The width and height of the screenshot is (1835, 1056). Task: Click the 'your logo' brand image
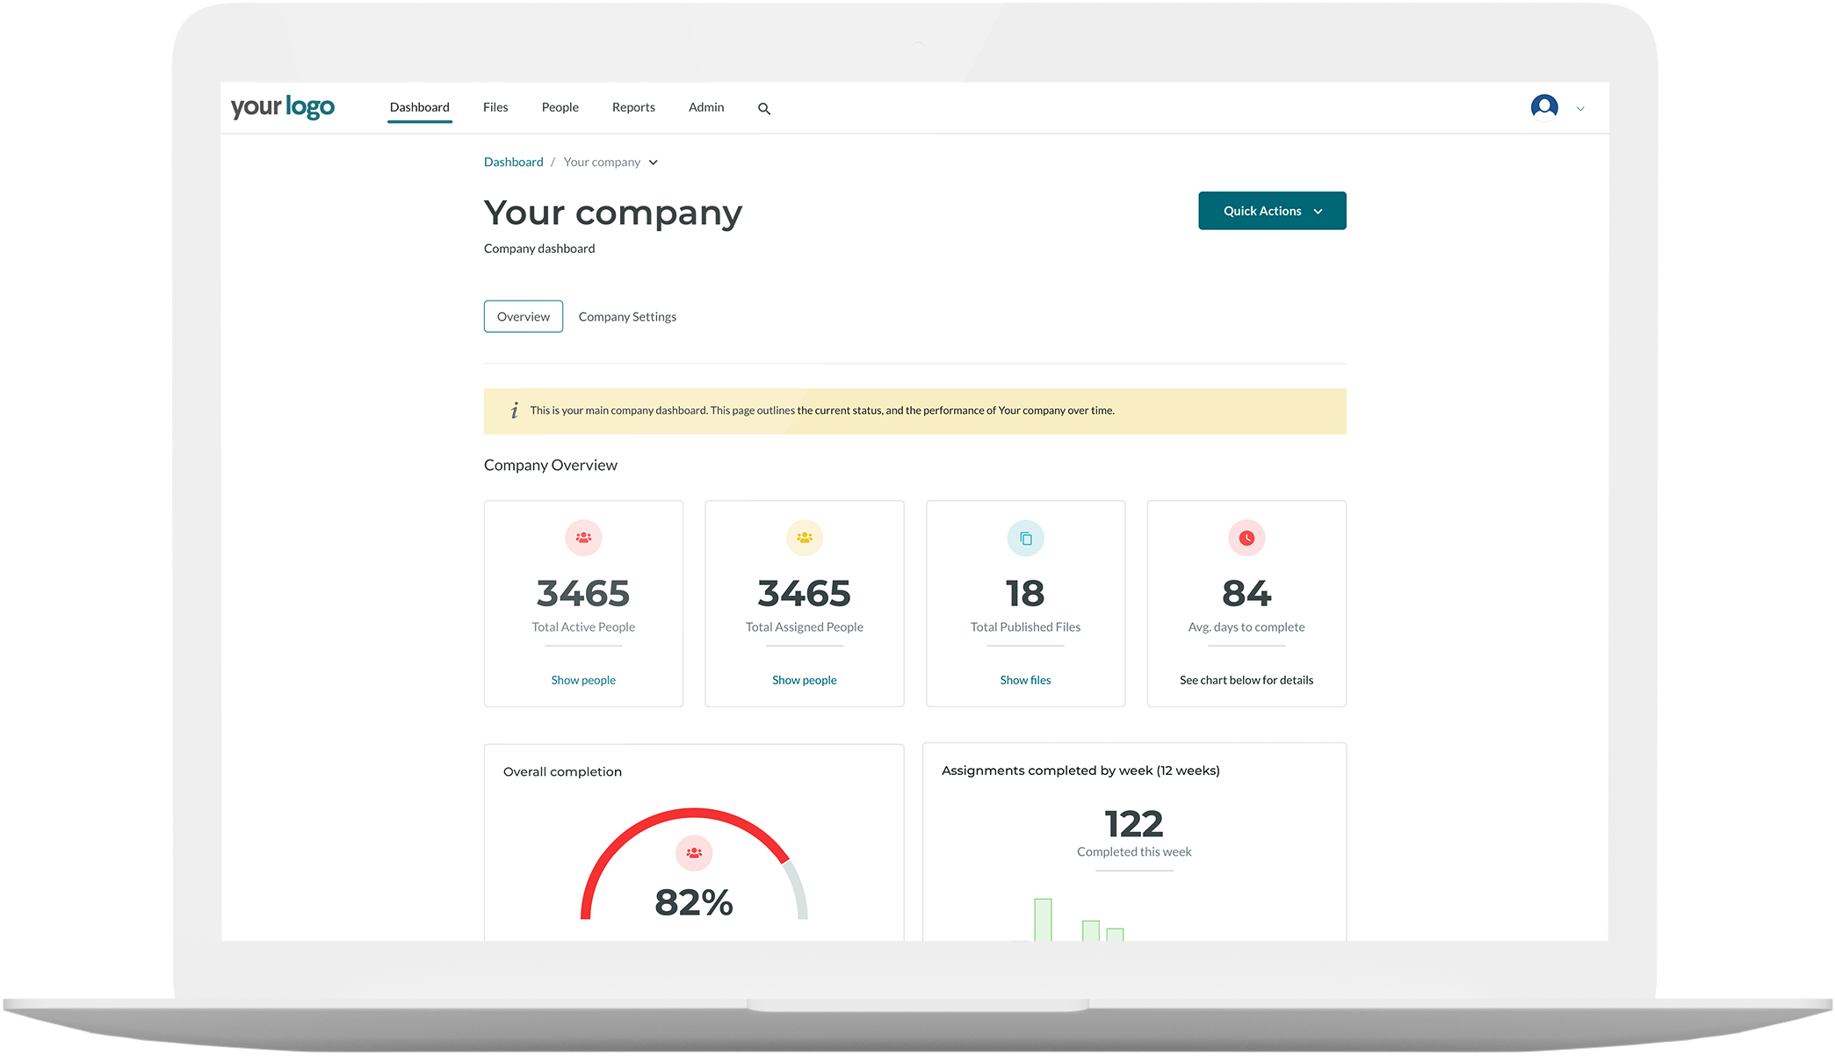click(283, 107)
